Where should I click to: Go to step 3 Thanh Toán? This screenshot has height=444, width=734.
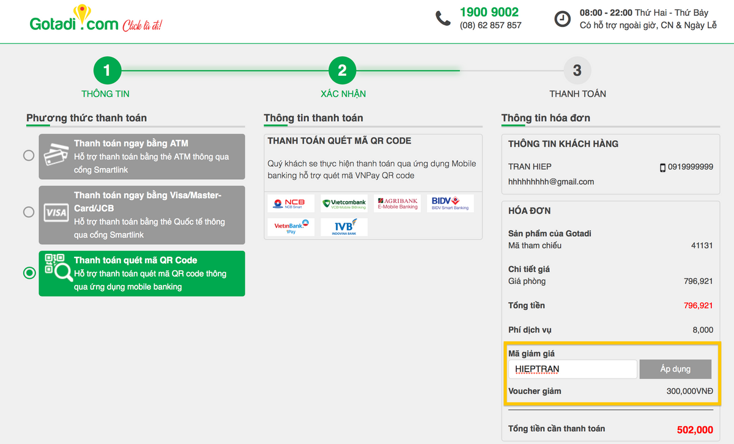click(577, 71)
